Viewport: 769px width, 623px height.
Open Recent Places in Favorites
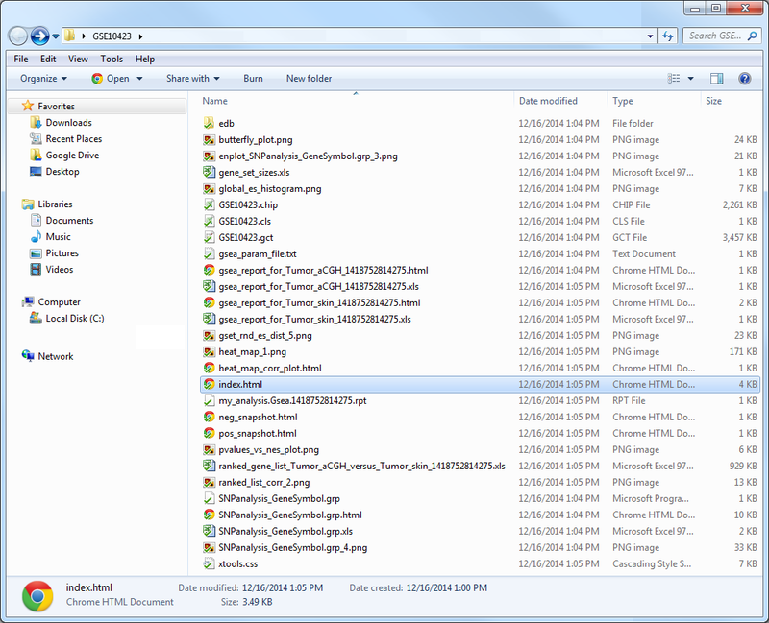pos(74,138)
